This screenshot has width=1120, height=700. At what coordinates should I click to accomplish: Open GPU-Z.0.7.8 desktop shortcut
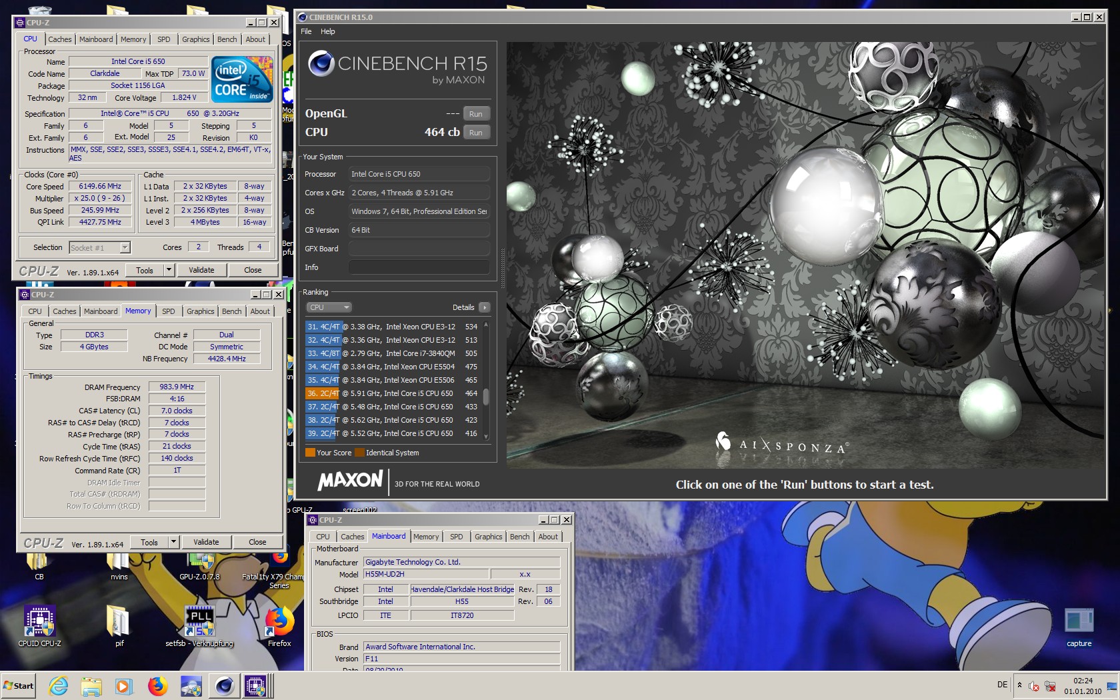[x=199, y=567]
